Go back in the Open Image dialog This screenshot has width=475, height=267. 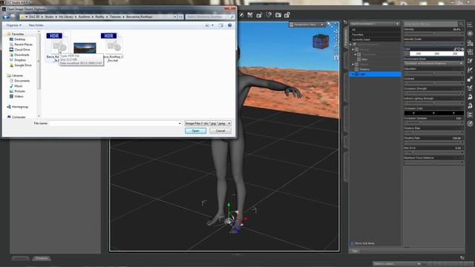tap(6, 16)
